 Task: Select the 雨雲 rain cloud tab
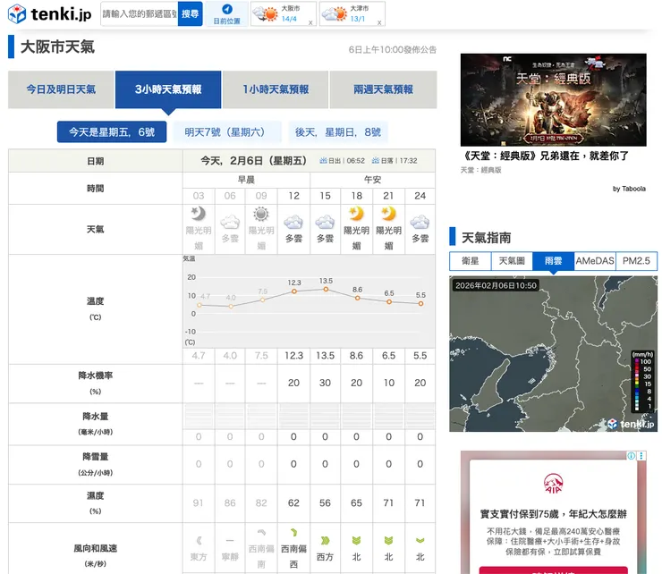pos(553,261)
